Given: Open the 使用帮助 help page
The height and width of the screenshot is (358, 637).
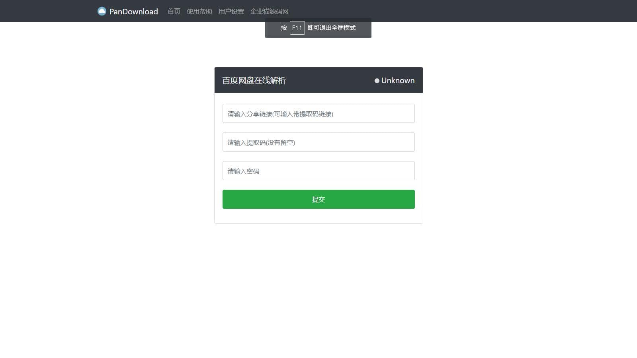Looking at the screenshot, I should pos(199,11).
